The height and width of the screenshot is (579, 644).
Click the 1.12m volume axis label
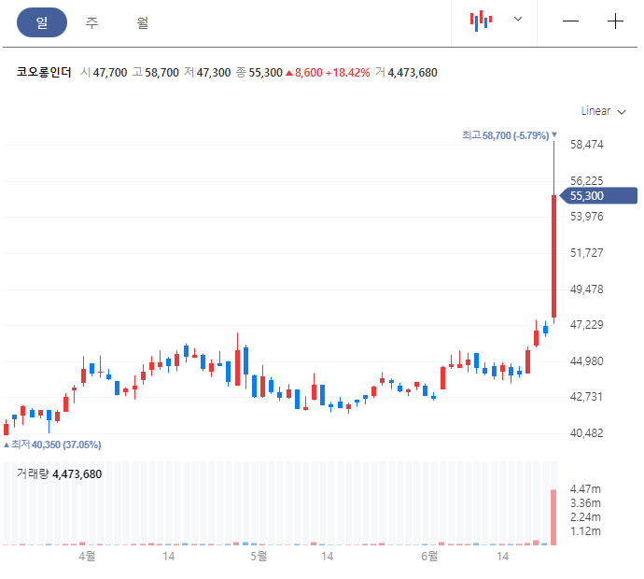click(585, 531)
